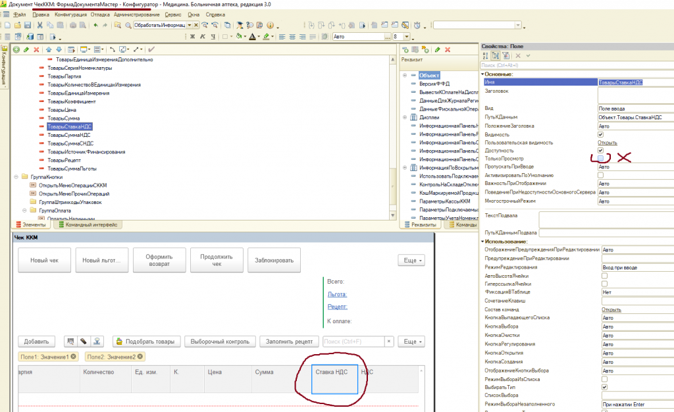
Task: Enable the ТолькоПросмотр checkbox
Action: (x=600, y=159)
